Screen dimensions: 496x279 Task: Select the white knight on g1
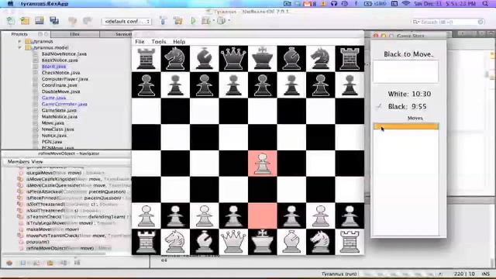click(320, 242)
